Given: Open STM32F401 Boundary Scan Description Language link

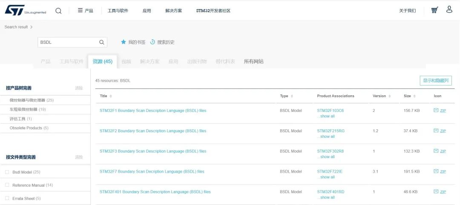Looking at the screenshot, I should (155, 192).
